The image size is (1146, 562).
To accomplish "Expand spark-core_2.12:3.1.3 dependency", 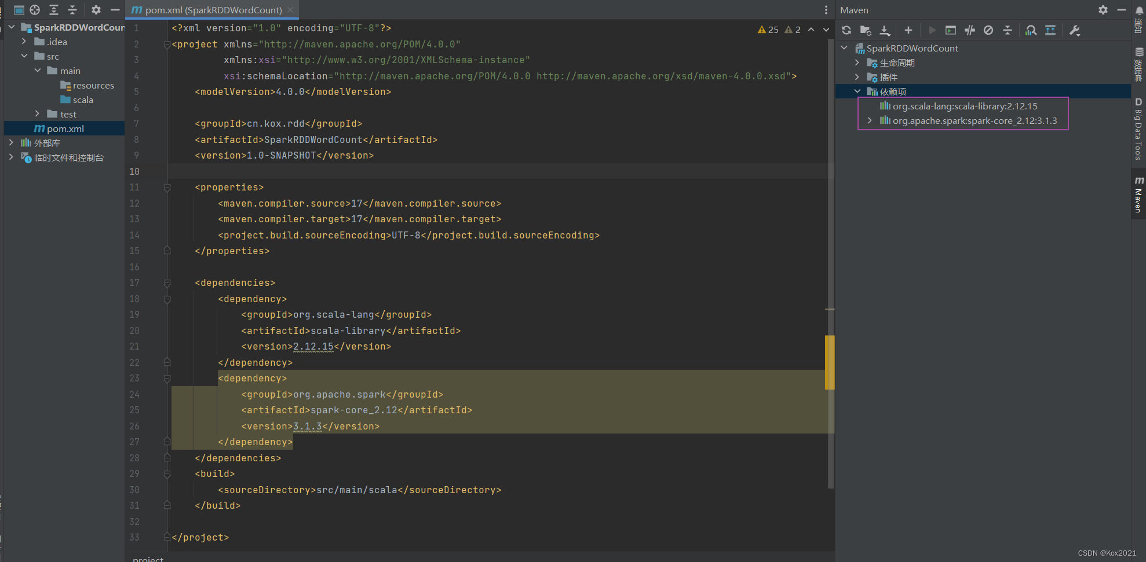I will (x=870, y=120).
